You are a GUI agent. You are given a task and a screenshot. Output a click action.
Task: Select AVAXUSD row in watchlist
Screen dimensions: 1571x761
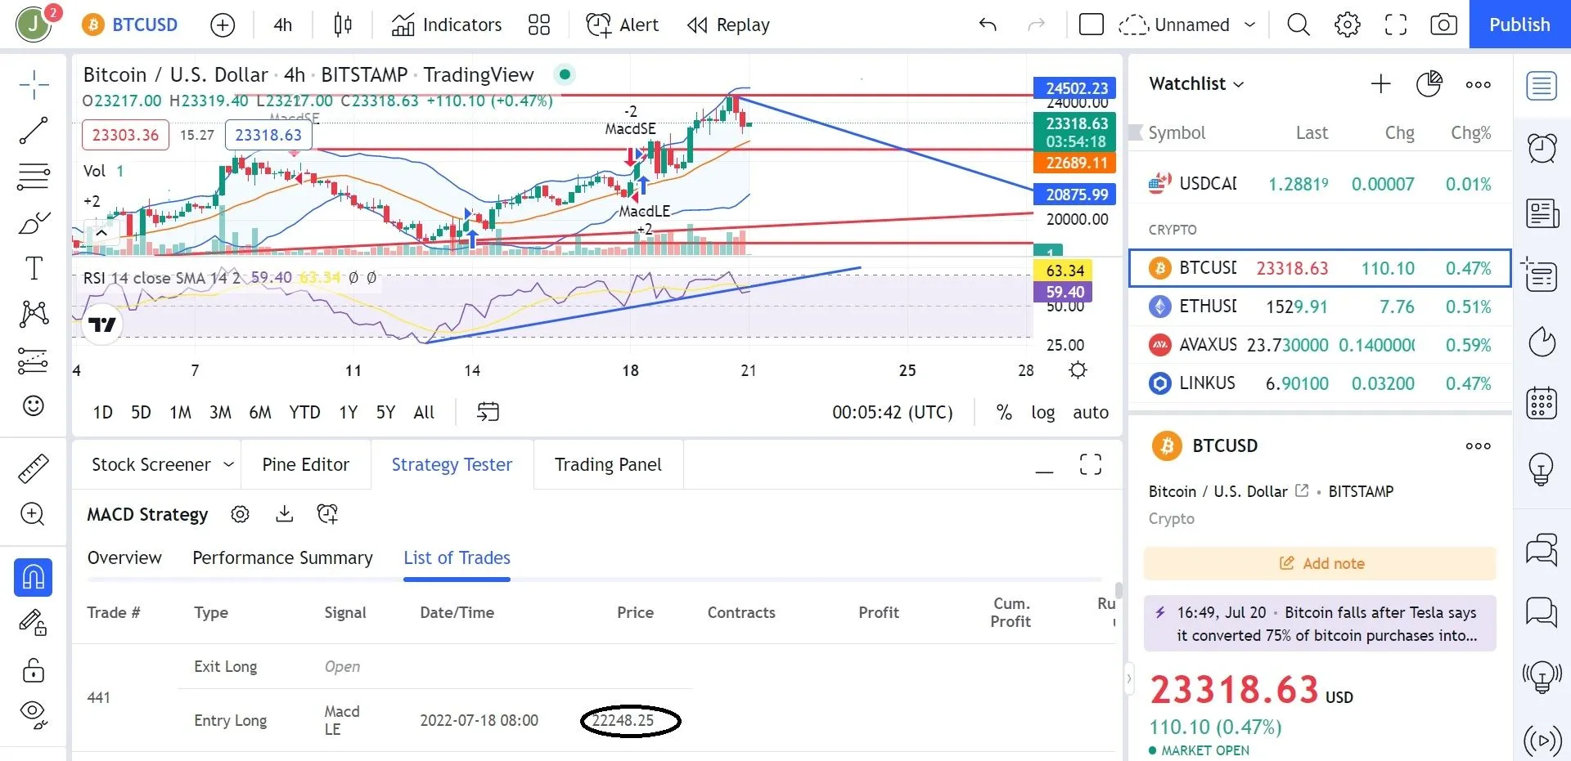pyautogui.click(x=1320, y=345)
